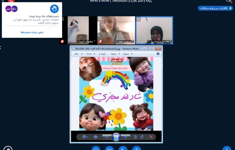Go to next photo in Photo Viewer
Viewport: 235px width, 150px height.
125,137
